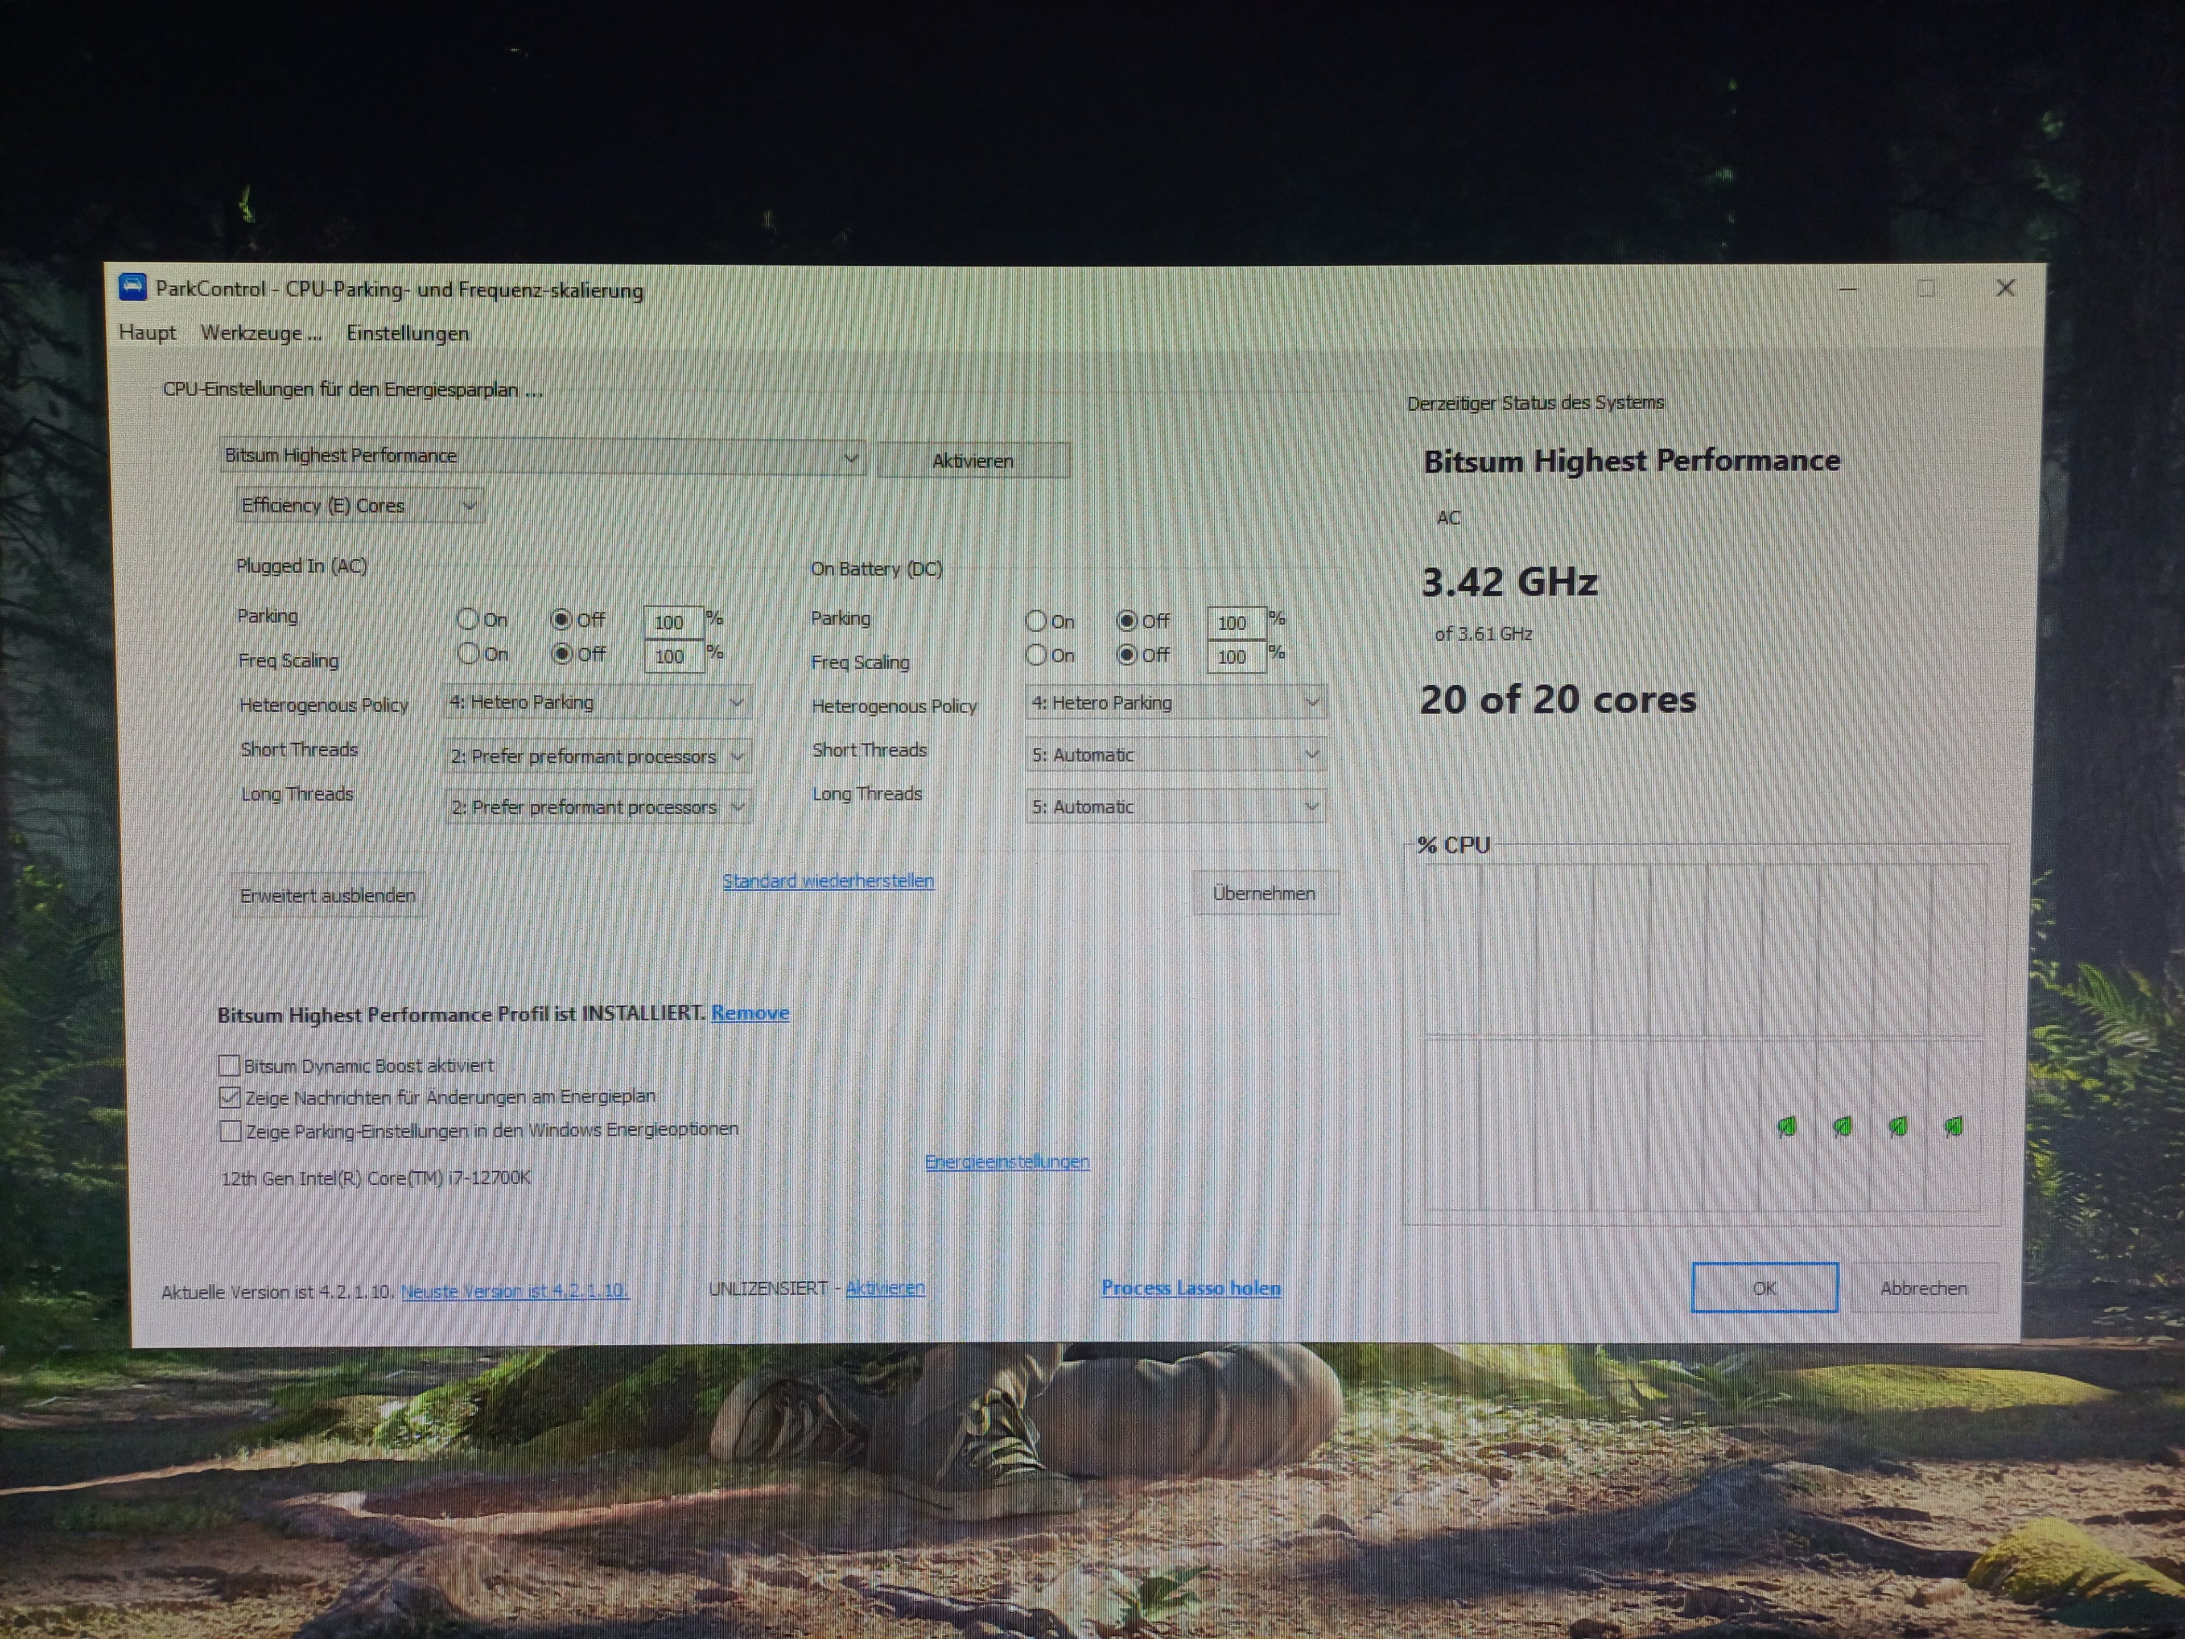
Task: Select Freq Scaling On radio for battery
Action: point(1036,655)
